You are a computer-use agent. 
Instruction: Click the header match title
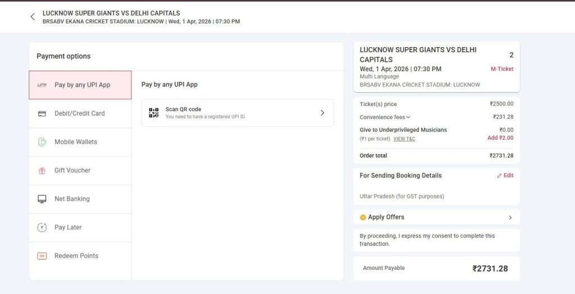pyautogui.click(x=111, y=13)
